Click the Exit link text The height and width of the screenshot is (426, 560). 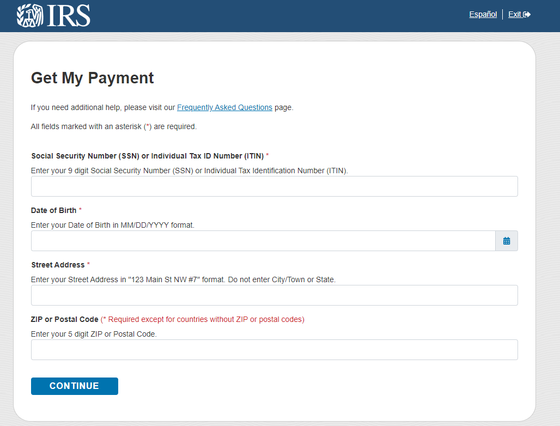pyautogui.click(x=515, y=15)
